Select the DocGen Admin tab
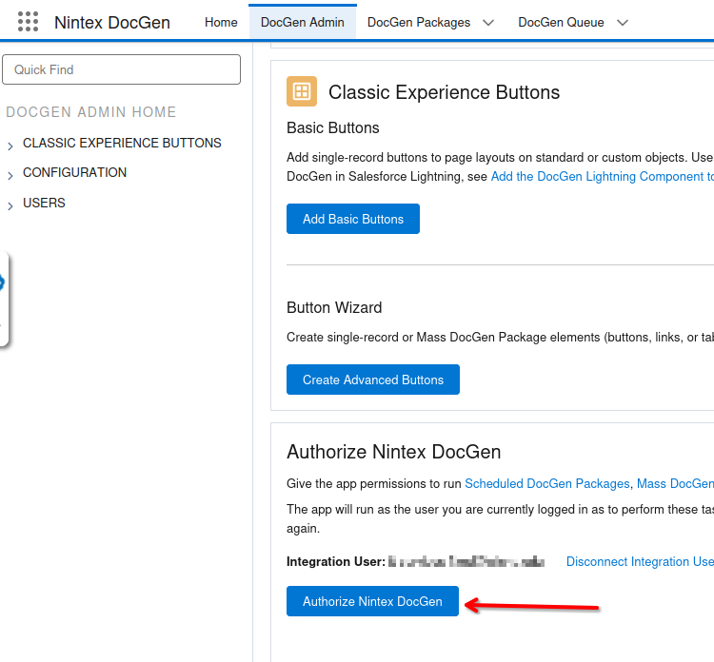The image size is (714, 662). (302, 22)
